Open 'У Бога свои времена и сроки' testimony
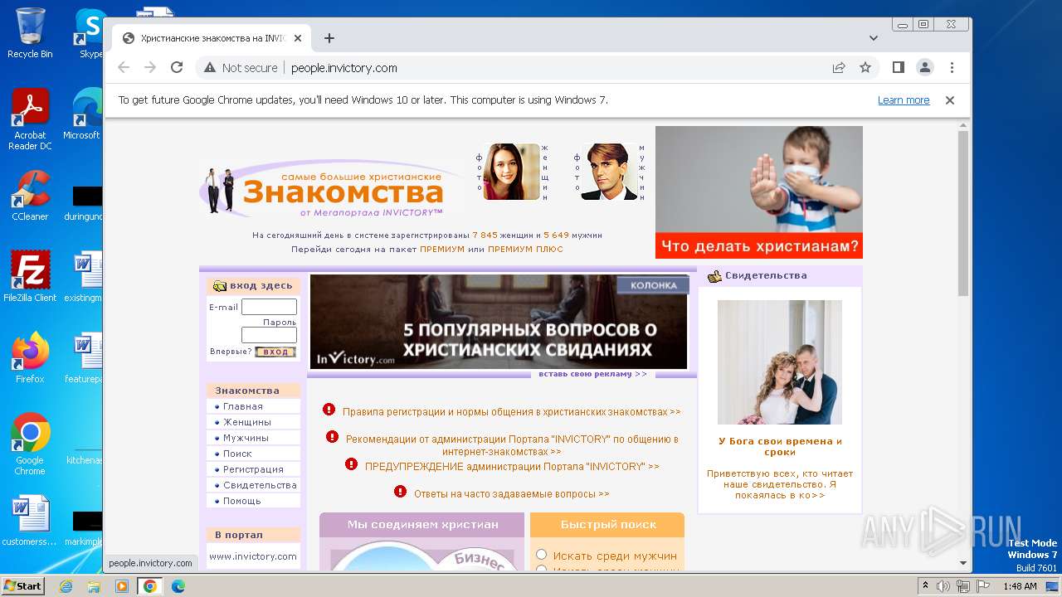The height and width of the screenshot is (597, 1062). point(780,447)
